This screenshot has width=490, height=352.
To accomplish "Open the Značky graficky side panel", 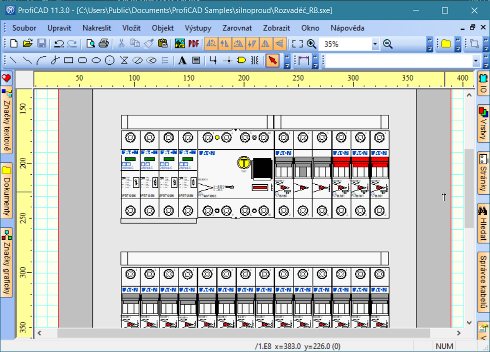I will pos(6,262).
